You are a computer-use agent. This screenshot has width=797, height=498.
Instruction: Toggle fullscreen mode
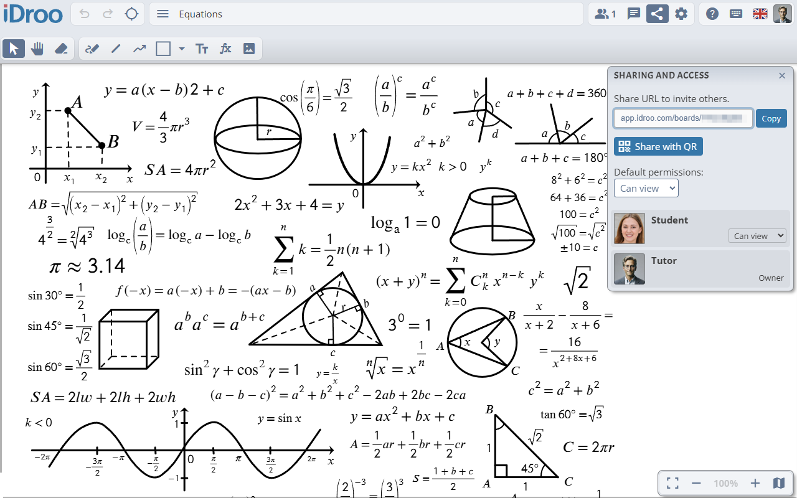point(672,482)
